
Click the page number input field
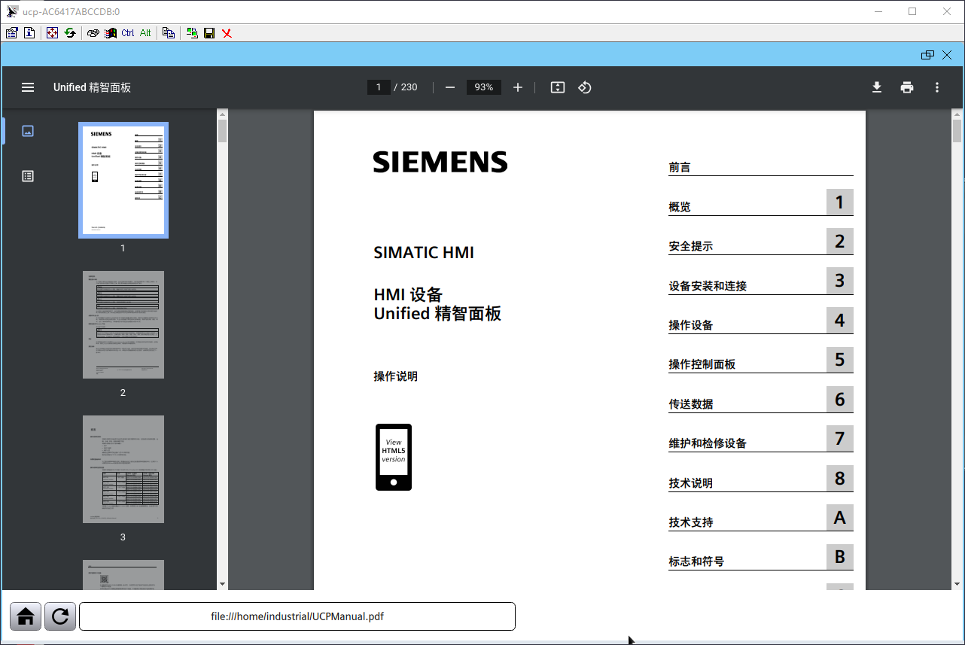pyautogui.click(x=379, y=87)
